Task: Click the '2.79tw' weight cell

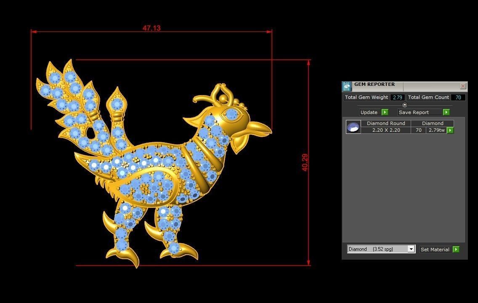Action: pyautogui.click(x=436, y=130)
